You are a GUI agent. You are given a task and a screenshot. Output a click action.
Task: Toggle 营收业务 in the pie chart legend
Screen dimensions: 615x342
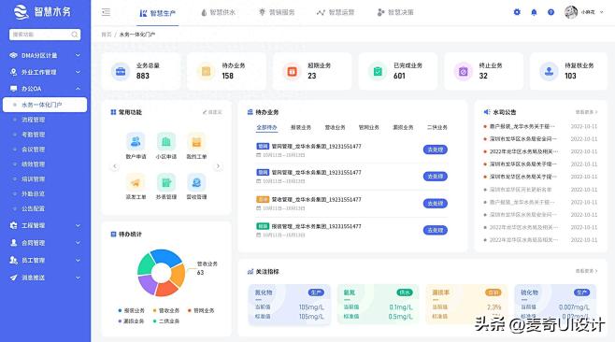tap(166, 310)
